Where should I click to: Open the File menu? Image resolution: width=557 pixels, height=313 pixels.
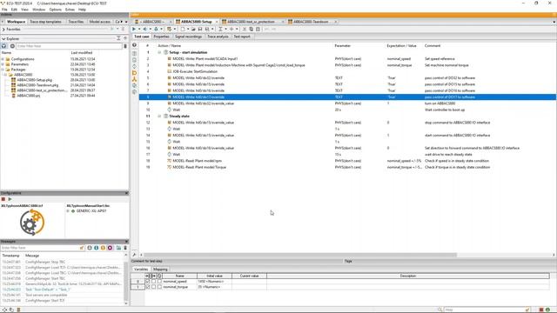click(4, 10)
